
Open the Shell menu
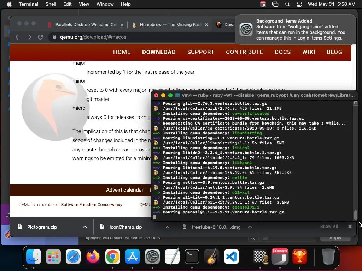51,4
